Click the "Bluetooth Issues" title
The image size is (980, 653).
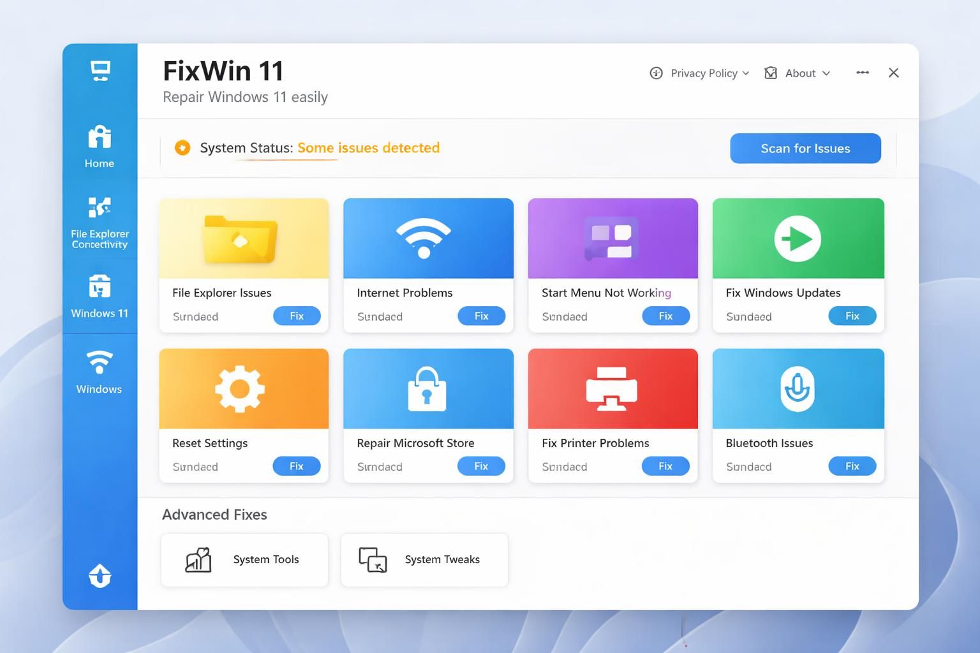[x=769, y=443]
